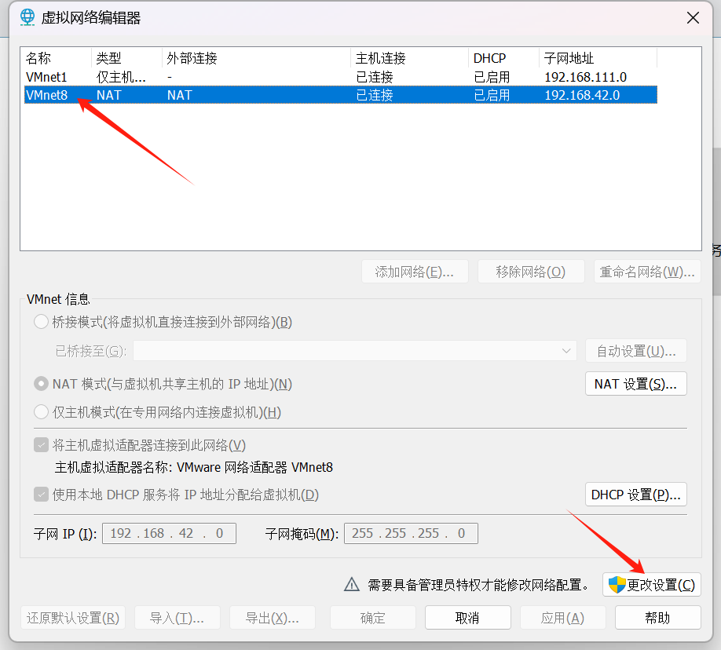
Task: Click the 子网地址 column header
Action: click(x=598, y=58)
